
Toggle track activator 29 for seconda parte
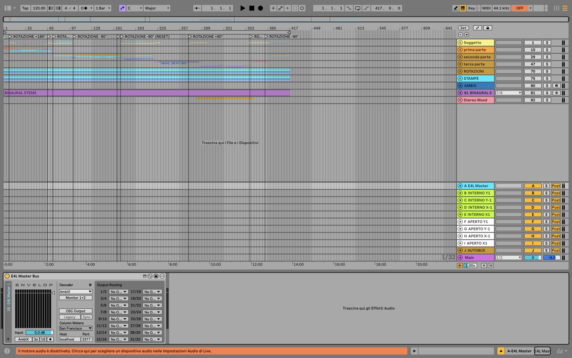(x=533, y=57)
